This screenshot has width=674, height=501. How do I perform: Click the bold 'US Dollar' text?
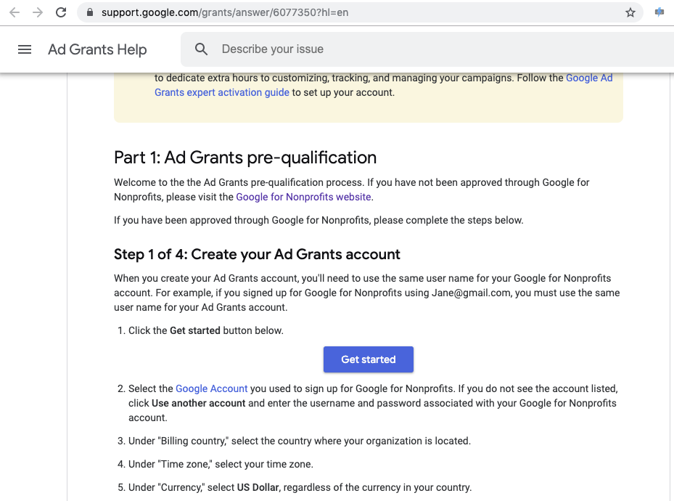tap(258, 488)
